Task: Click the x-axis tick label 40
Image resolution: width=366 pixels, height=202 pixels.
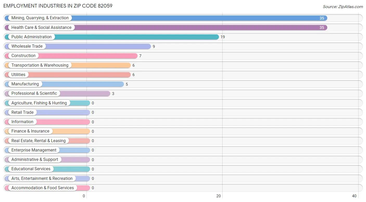Action: (x=354, y=196)
